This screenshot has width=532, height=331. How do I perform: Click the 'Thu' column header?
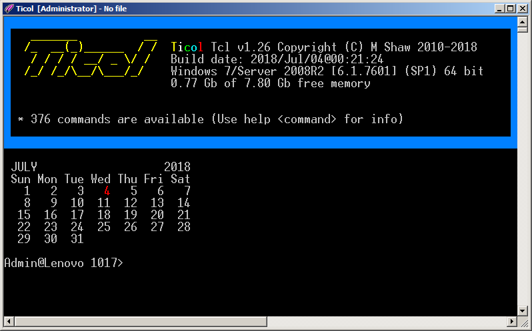(x=127, y=179)
